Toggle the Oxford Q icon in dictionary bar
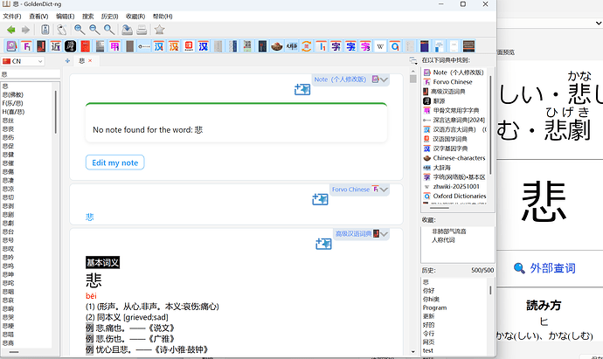The width and height of the screenshot is (603, 359). pos(395,46)
